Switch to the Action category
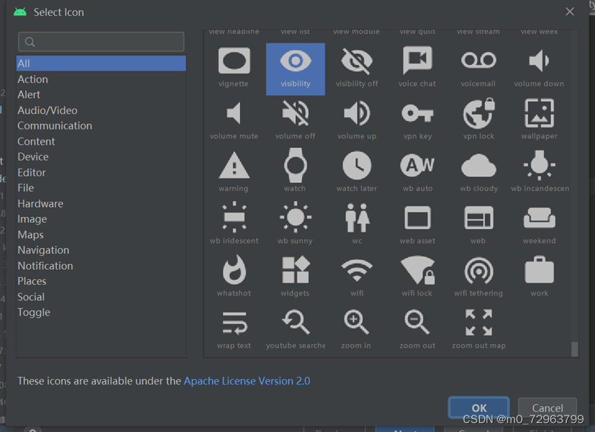595x432 pixels. coord(32,78)
